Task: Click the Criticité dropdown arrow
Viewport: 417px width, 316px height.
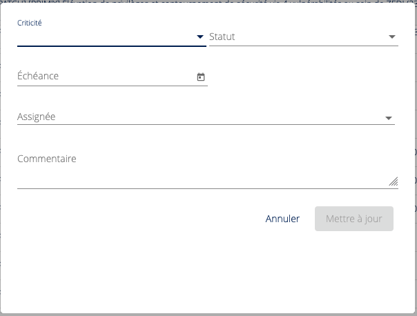Action: [200, 37]
